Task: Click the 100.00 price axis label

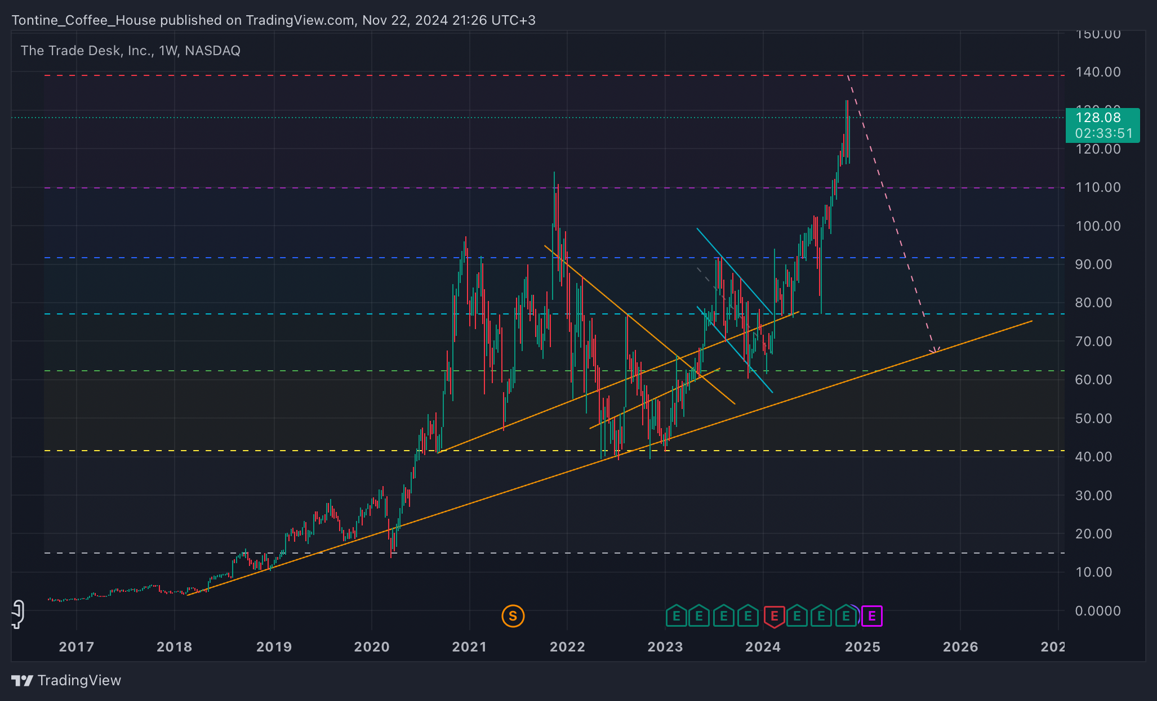Action: tap(1098, 226)
